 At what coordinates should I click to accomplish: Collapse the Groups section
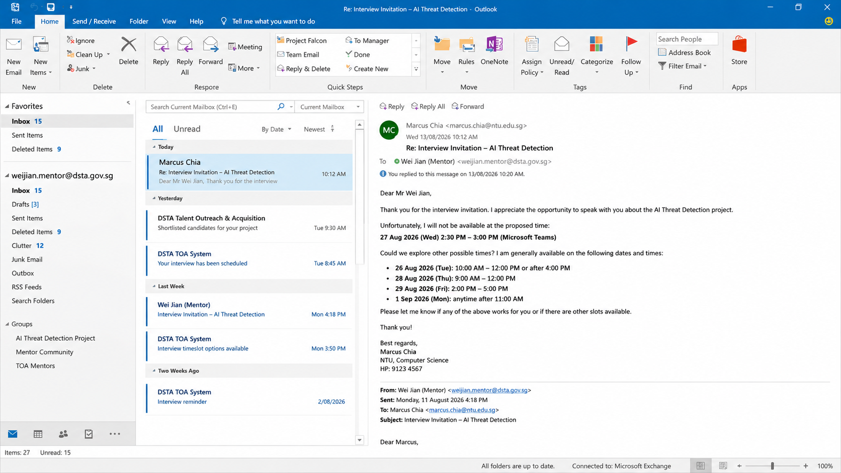pyautogui.click(x=7, y=324)
